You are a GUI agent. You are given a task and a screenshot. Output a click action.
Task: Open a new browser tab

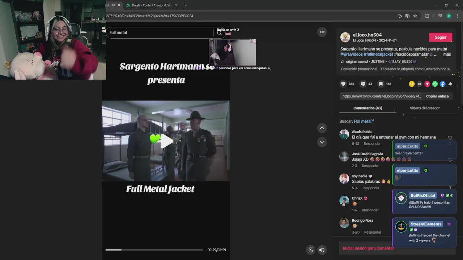[185, 5]
